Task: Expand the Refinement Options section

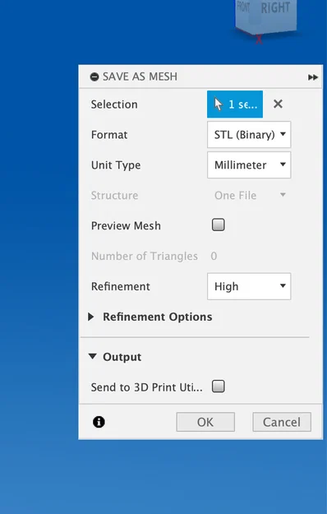Action: pos(91,317)
